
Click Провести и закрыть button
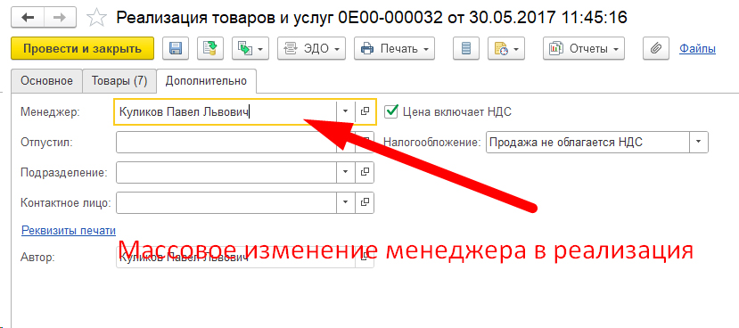point(83,48)
